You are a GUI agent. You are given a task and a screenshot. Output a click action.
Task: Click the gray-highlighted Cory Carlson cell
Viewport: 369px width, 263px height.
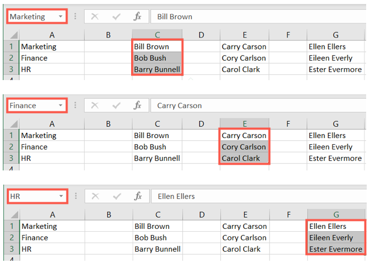(x=244, y=147)
